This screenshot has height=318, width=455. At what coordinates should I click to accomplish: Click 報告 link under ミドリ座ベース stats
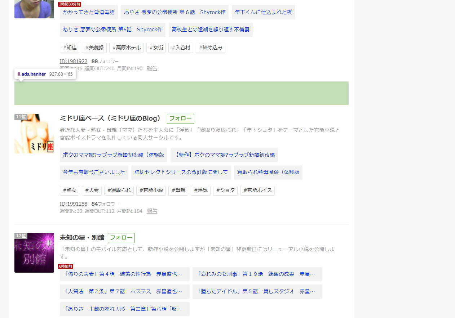(152, 211)
